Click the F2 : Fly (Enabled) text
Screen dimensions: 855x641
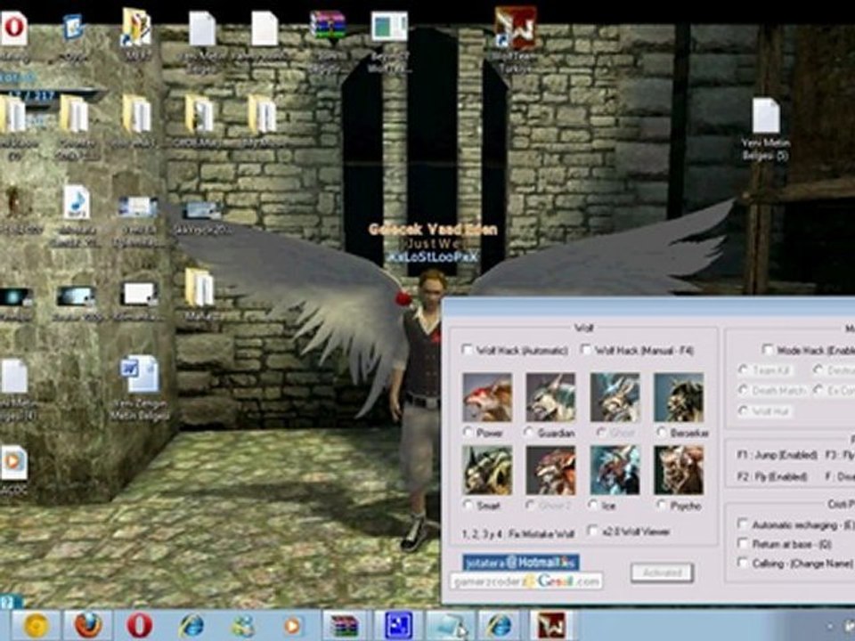tap(771, 476)
